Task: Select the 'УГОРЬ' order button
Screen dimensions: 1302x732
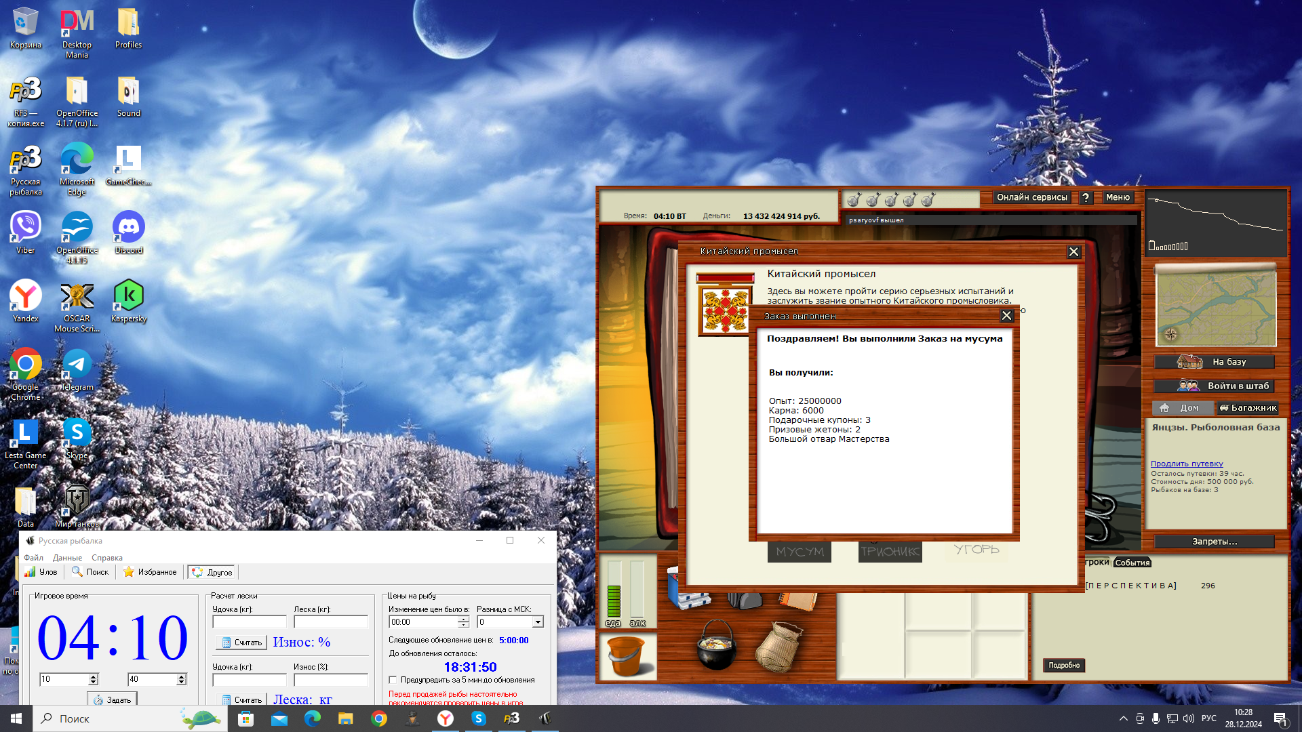Action: coord(976,550)
